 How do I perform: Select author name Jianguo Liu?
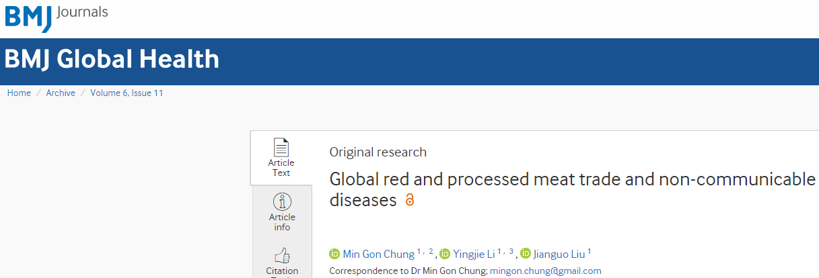[x=559, y=254]
